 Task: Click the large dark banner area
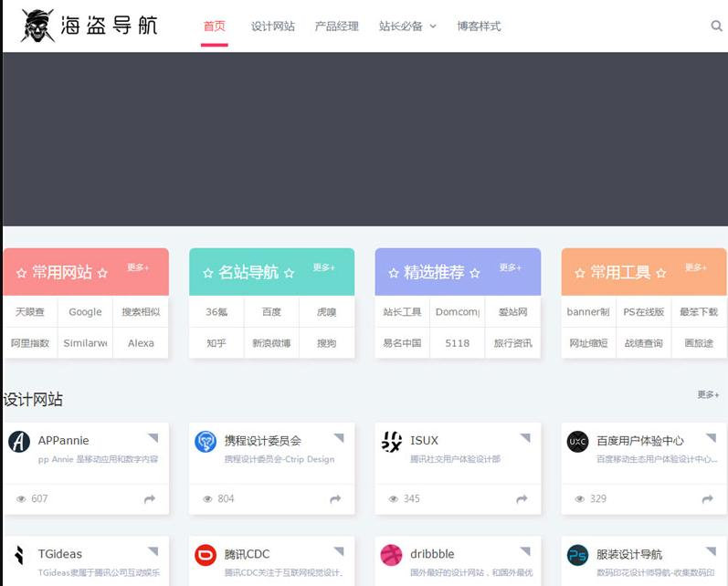coord(365,139)
